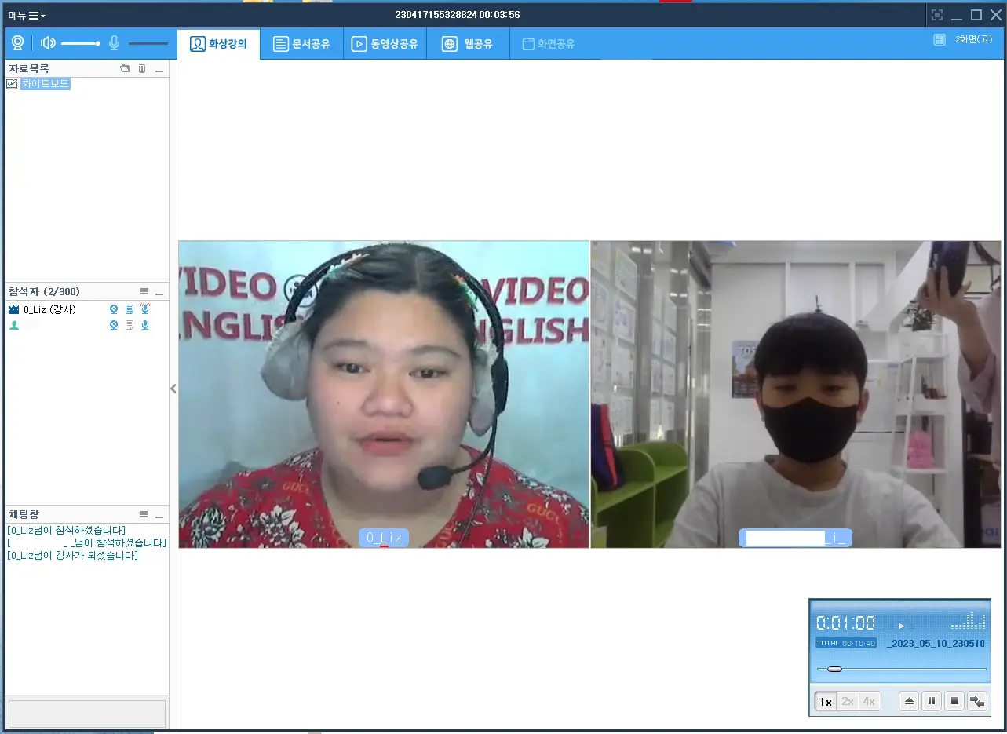The height and width of the screenshot is (734, 1007).
Task: Toggle 0_Liz's microphone in the attendee list
Action: click(x=145, y=309)
